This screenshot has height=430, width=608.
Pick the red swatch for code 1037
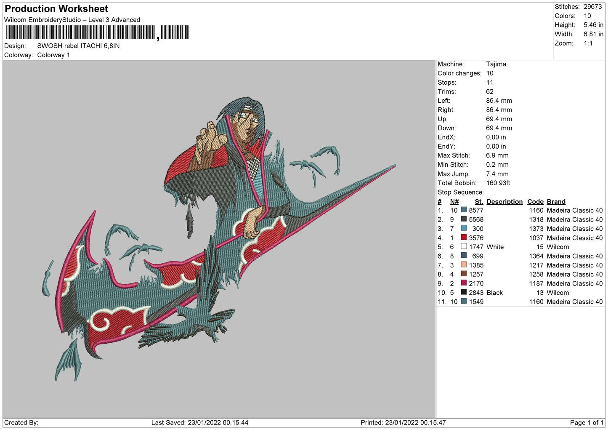pos(464,238)
